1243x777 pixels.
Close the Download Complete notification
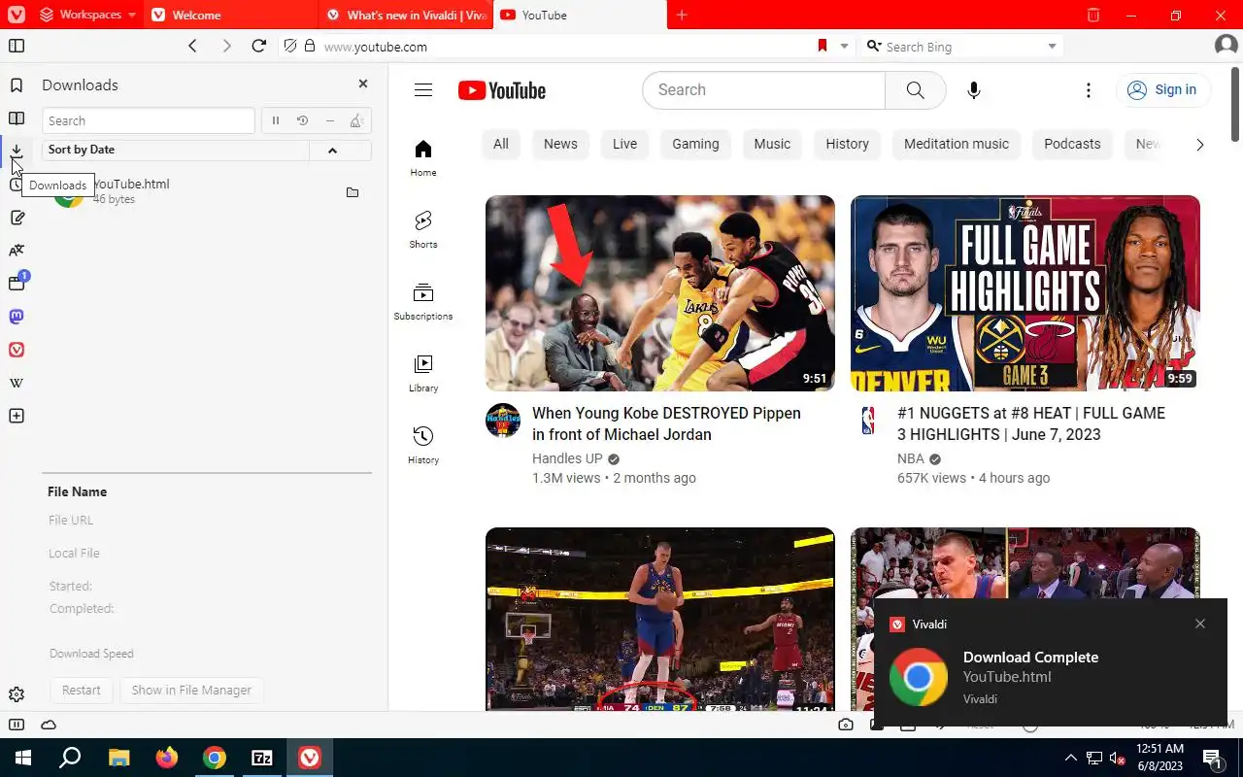click(x=1200, y=624)
